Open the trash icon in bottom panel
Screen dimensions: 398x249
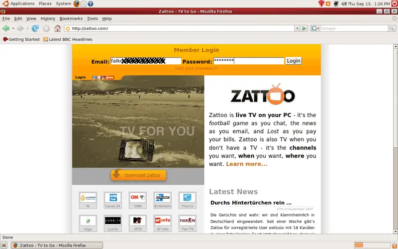(394, 245)
